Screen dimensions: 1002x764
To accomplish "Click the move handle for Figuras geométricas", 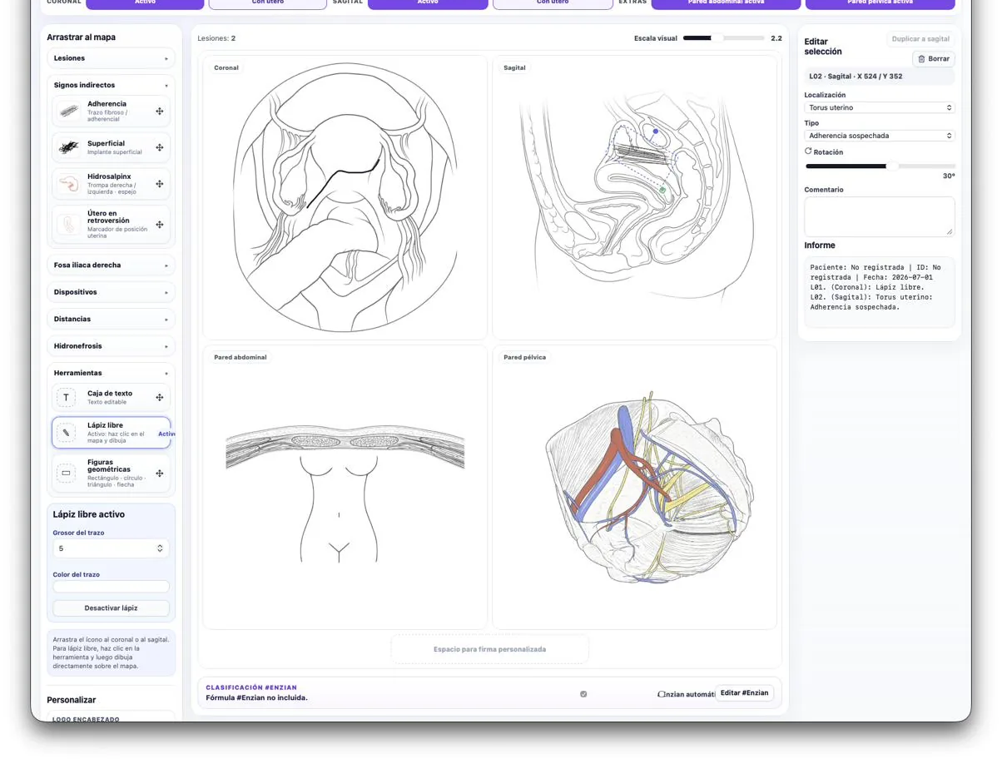I will coord(159,473).
